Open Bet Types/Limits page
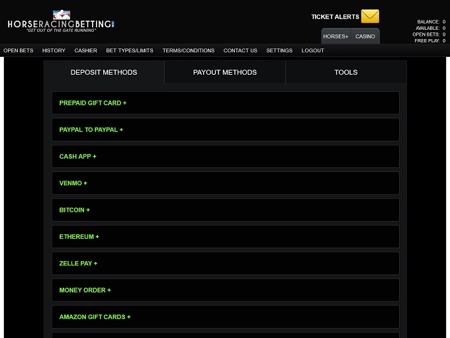The width and height of the screenshot is (450, 338). coord(130,50)
